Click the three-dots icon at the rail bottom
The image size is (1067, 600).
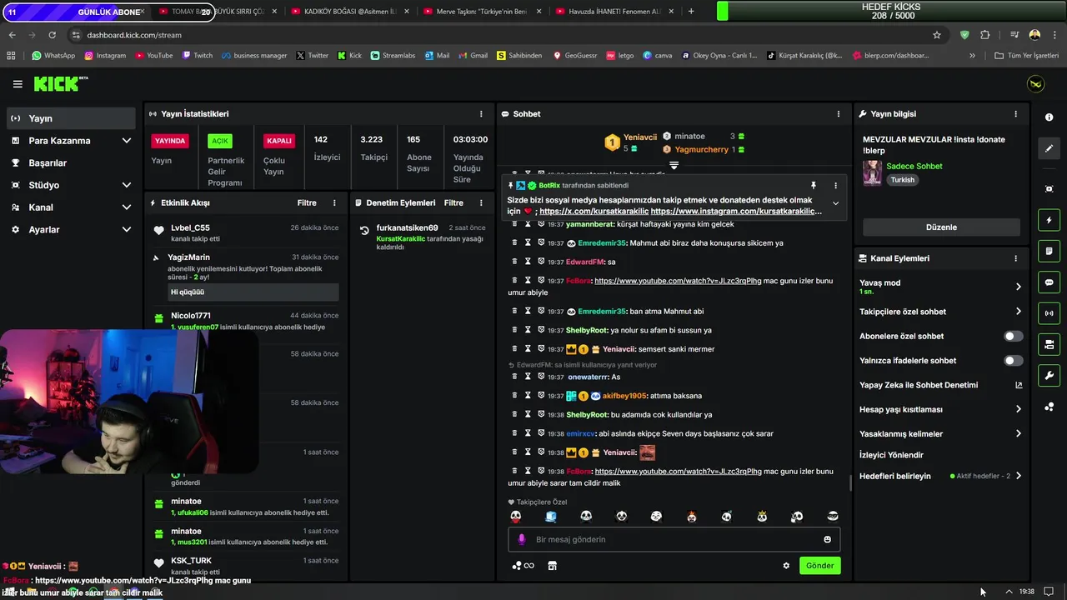pyautogui.click(x=1049, y=407)
